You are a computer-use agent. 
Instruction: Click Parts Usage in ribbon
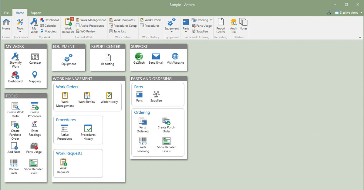202,26
